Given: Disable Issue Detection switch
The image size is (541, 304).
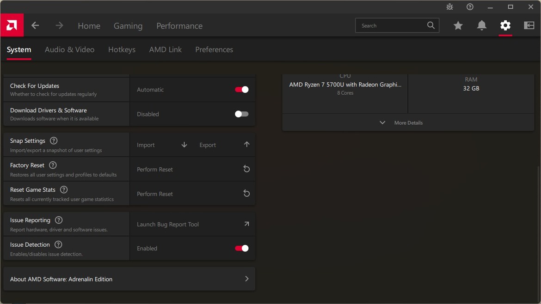Looking at the screenshot, I should [x=241, y=249].
